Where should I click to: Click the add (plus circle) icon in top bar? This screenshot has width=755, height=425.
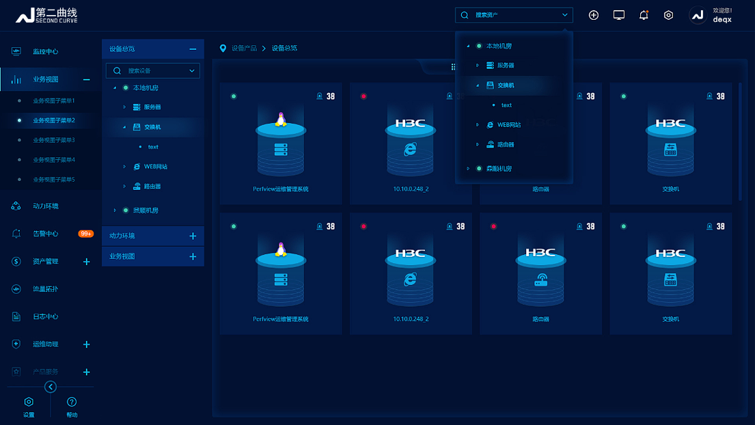(593, 15)
